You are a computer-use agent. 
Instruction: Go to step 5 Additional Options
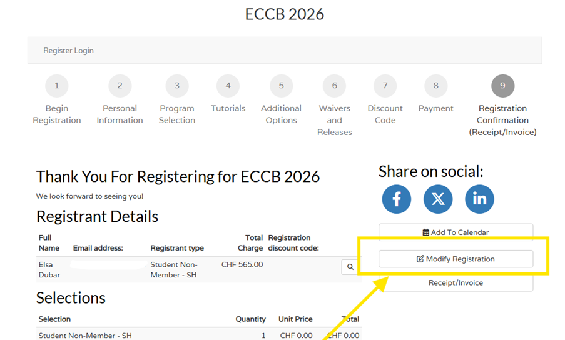(x=281, y=86)
